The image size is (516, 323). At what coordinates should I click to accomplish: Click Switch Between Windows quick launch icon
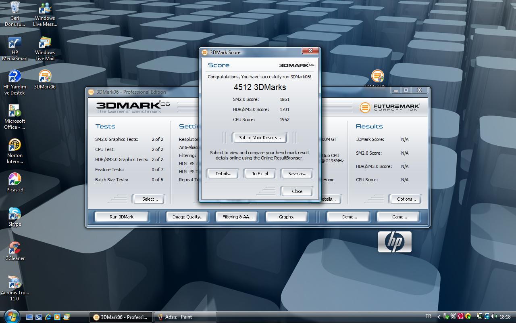click(39, 317)
